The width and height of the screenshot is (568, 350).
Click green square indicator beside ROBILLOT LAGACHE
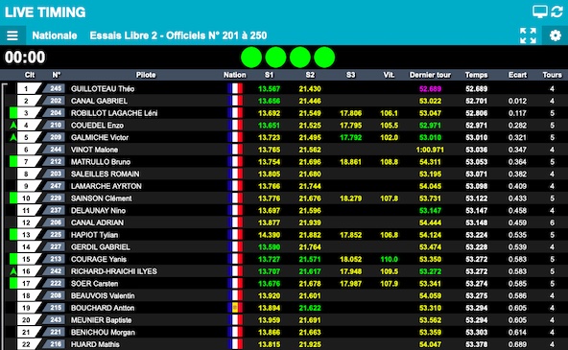point(13,113)
